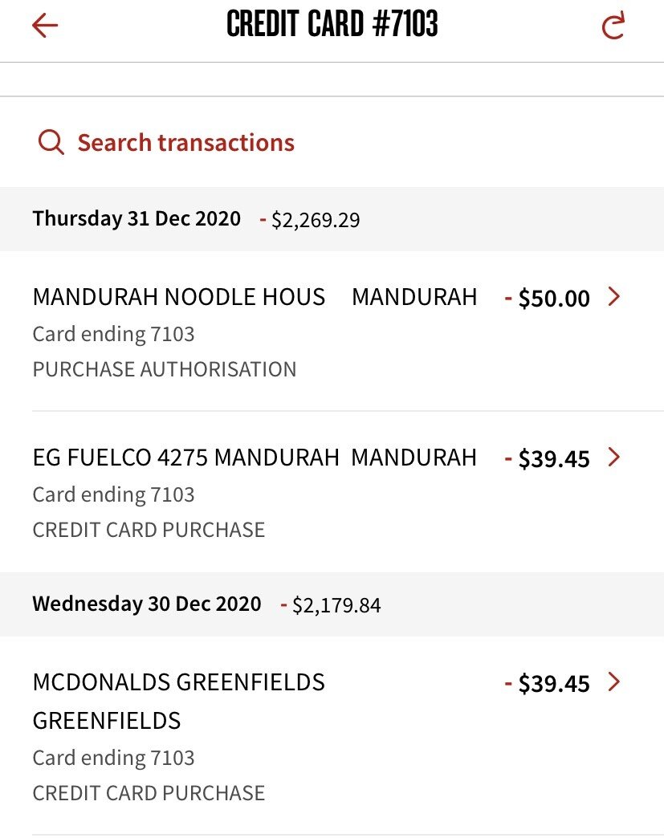Tap the $2,269.29 daily balance
The width and height of the screenshot is (664, 838).
click(315, 220)
